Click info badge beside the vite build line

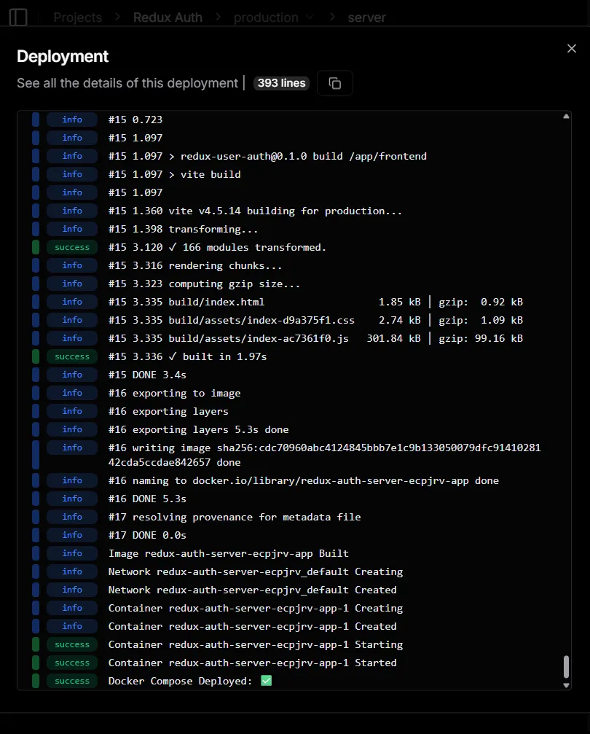(x=71, y=174)
